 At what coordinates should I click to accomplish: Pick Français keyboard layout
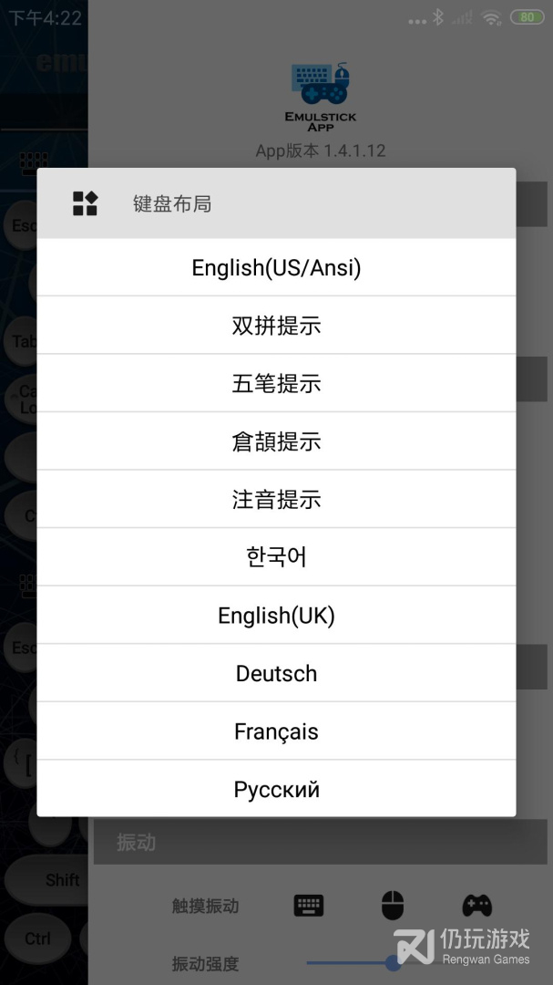276,731
